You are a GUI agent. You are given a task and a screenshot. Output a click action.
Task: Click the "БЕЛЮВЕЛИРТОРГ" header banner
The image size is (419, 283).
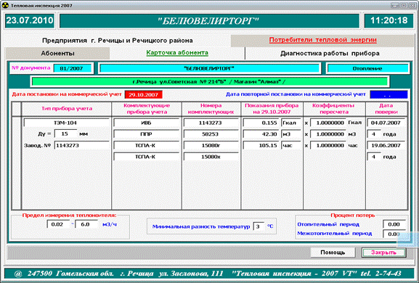[209, 21]
